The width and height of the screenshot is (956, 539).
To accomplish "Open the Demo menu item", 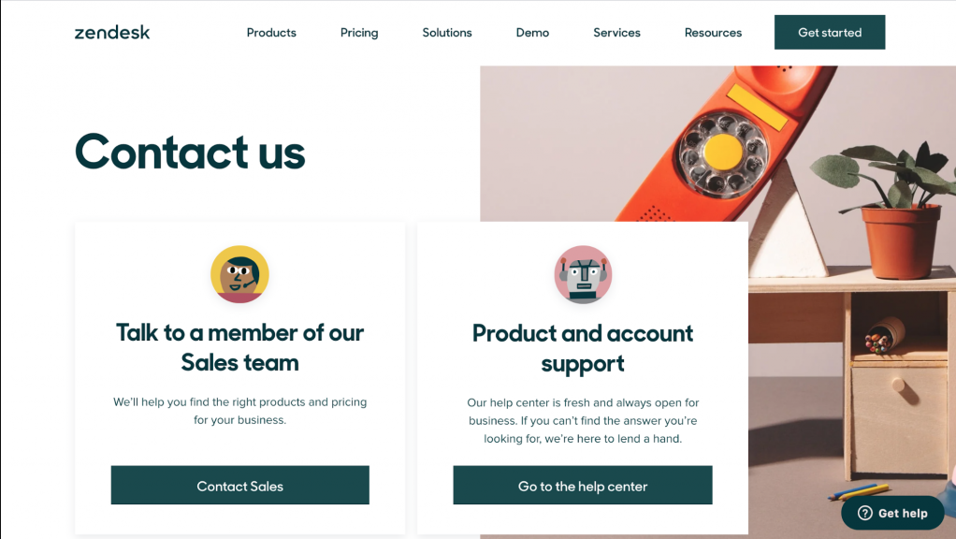I will tap(532, 33).
